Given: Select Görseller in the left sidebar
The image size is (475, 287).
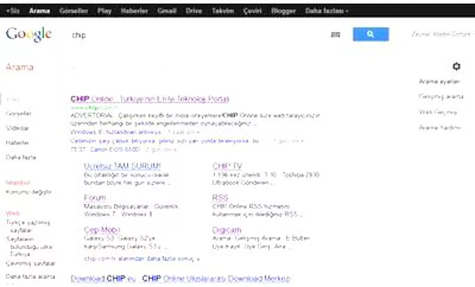Looking at the screenshot, I should point(18,114).
